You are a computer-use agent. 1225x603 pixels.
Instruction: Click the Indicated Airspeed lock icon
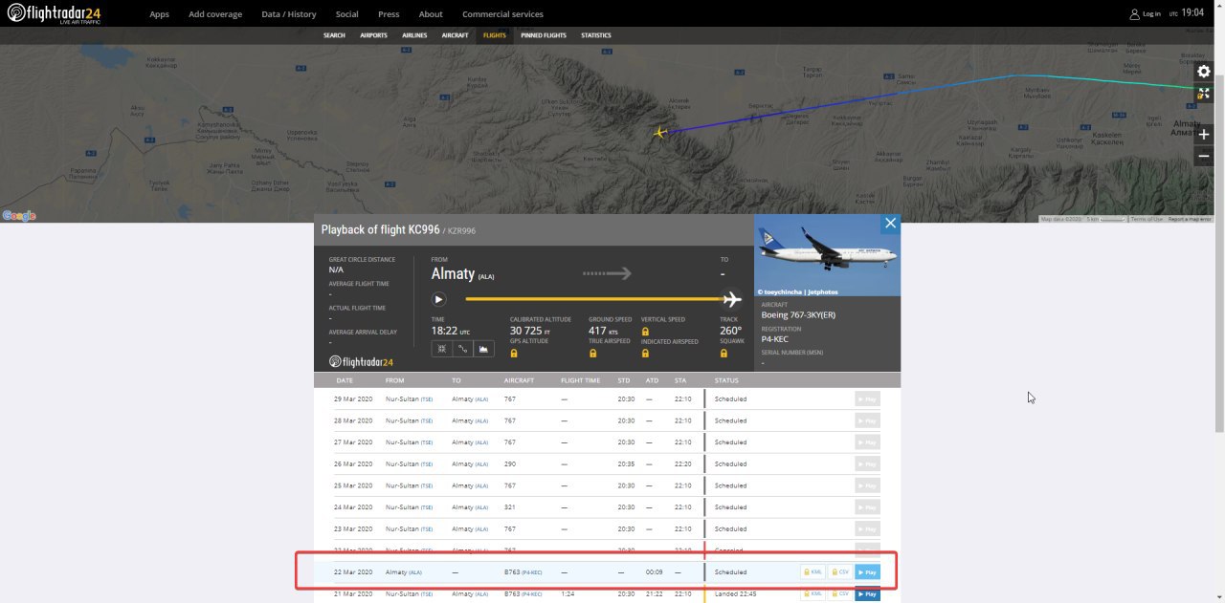point(646,353)
